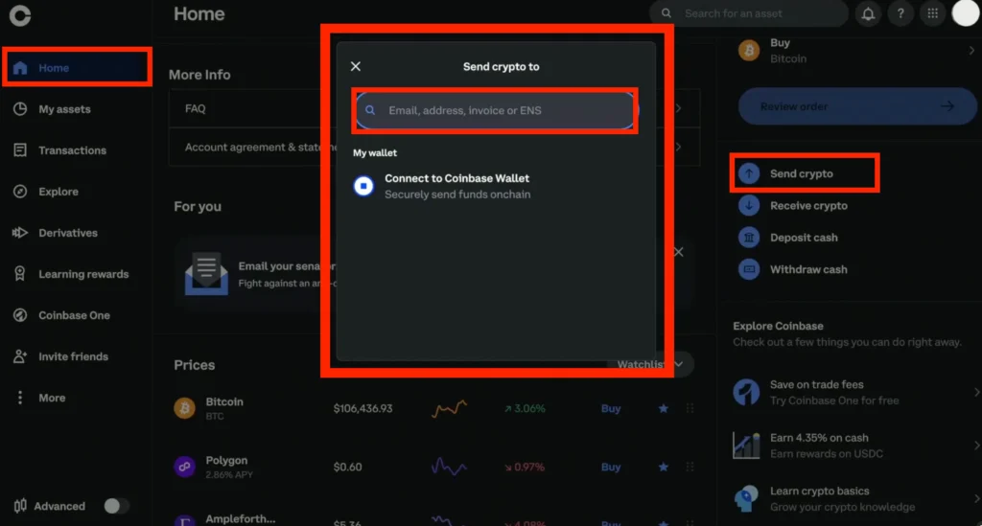
Task: Click the Connect to Coinbase Wallet icon
Action: (x=363, y=186)
